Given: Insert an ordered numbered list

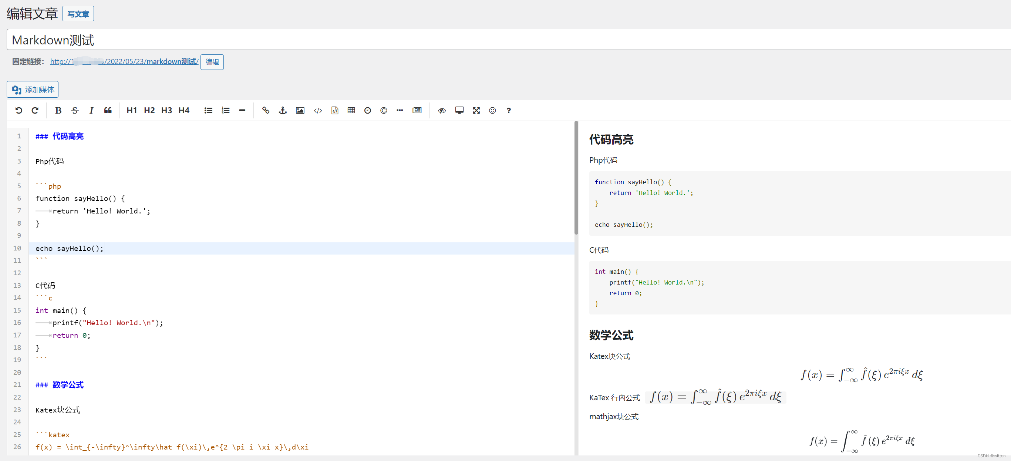Looking at the screenshot, I should point(225,111).
